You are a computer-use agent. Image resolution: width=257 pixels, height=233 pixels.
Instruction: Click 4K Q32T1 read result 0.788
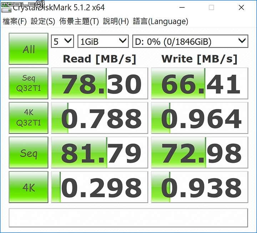tap(100, 118)
